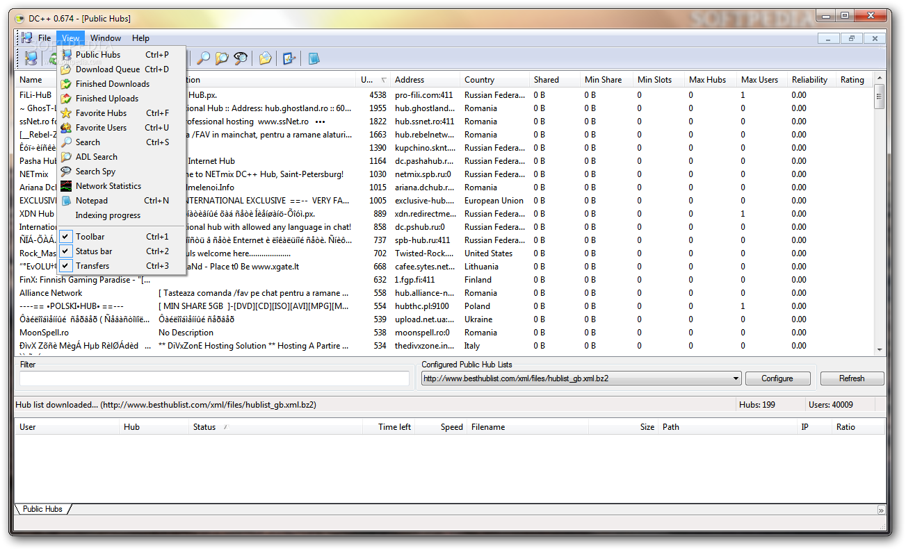Select Finished Uploads menu entry
Viewport: 906px width, 550px height.
[x=121, y=99]
